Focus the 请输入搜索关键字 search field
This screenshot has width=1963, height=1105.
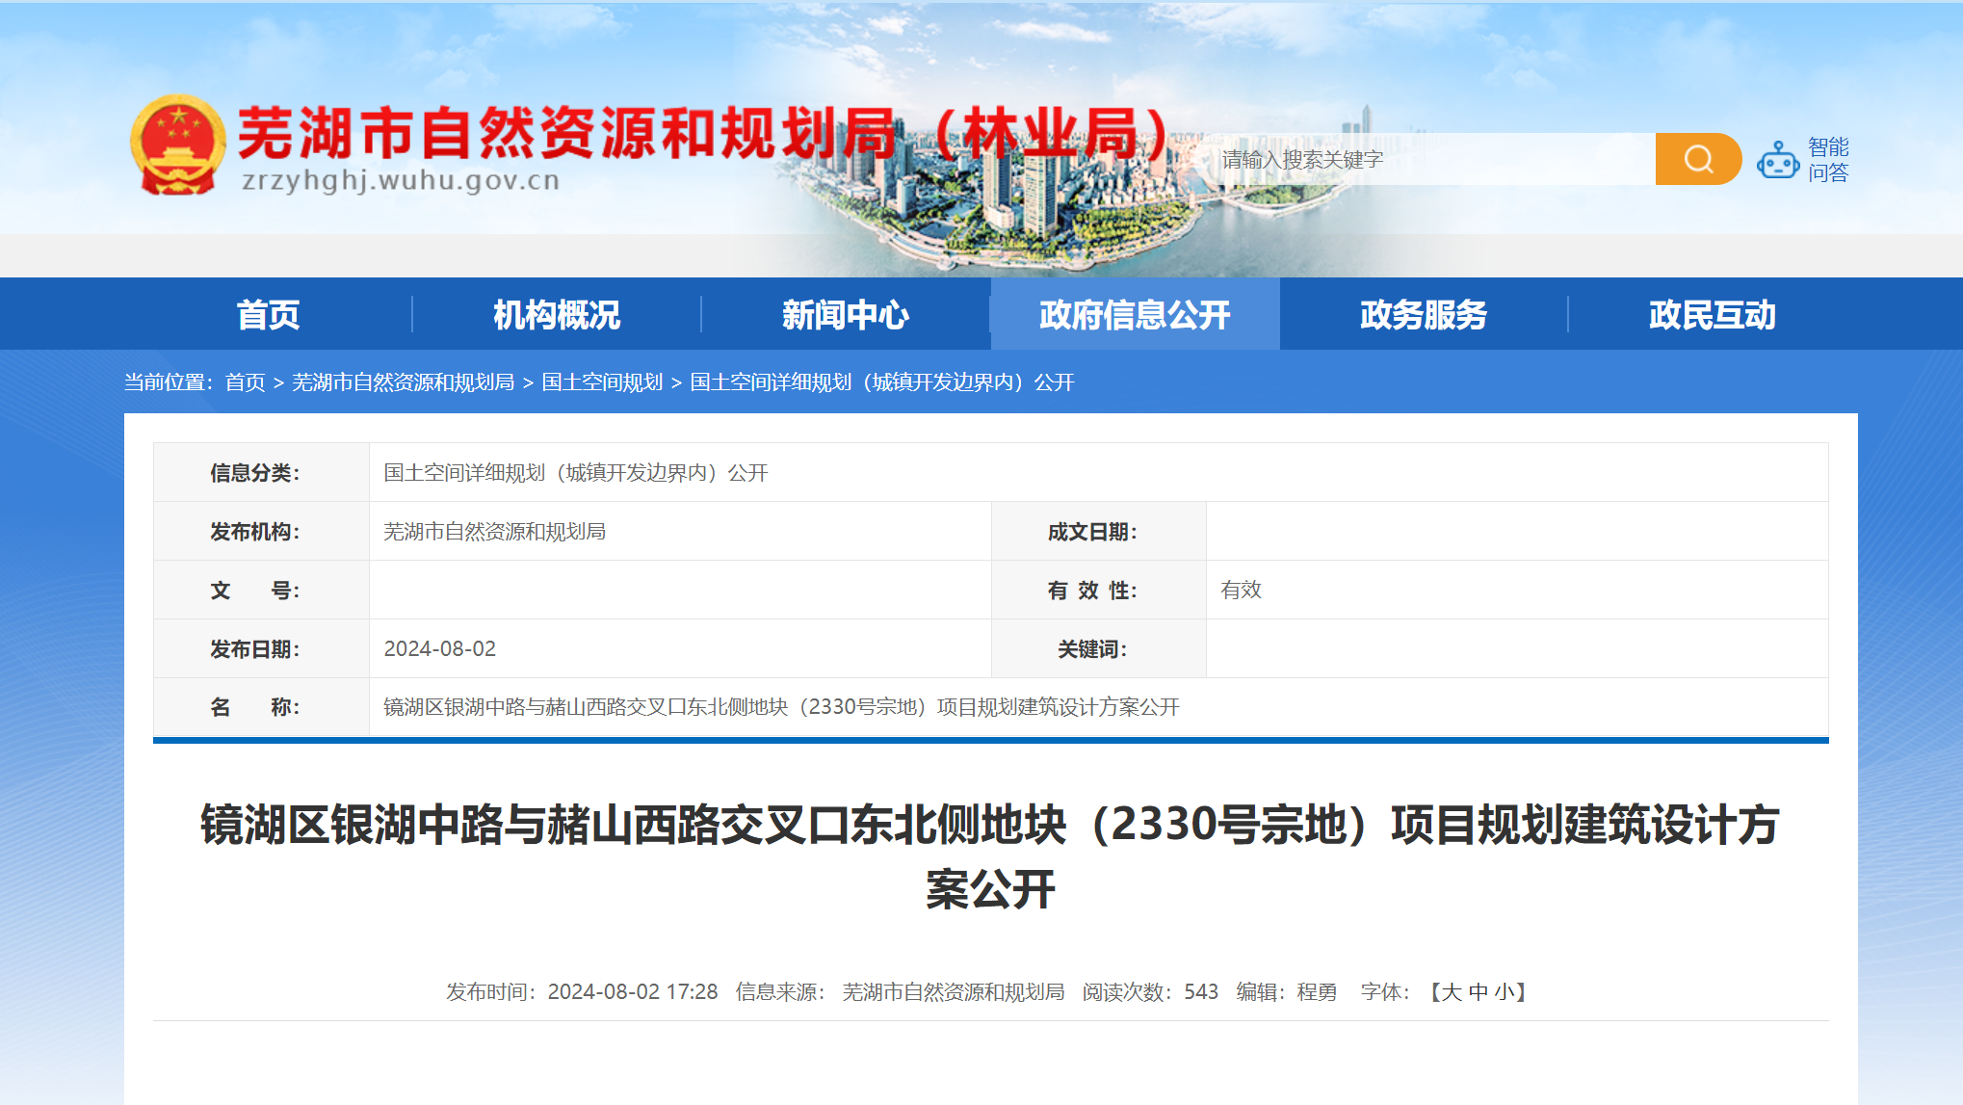pos(1433,159)
